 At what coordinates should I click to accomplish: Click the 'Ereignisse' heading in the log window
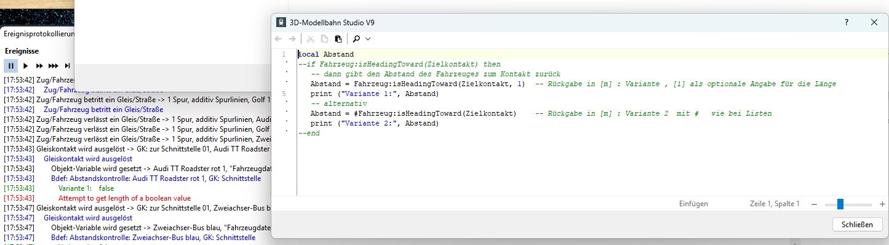(x=22, y=50)
